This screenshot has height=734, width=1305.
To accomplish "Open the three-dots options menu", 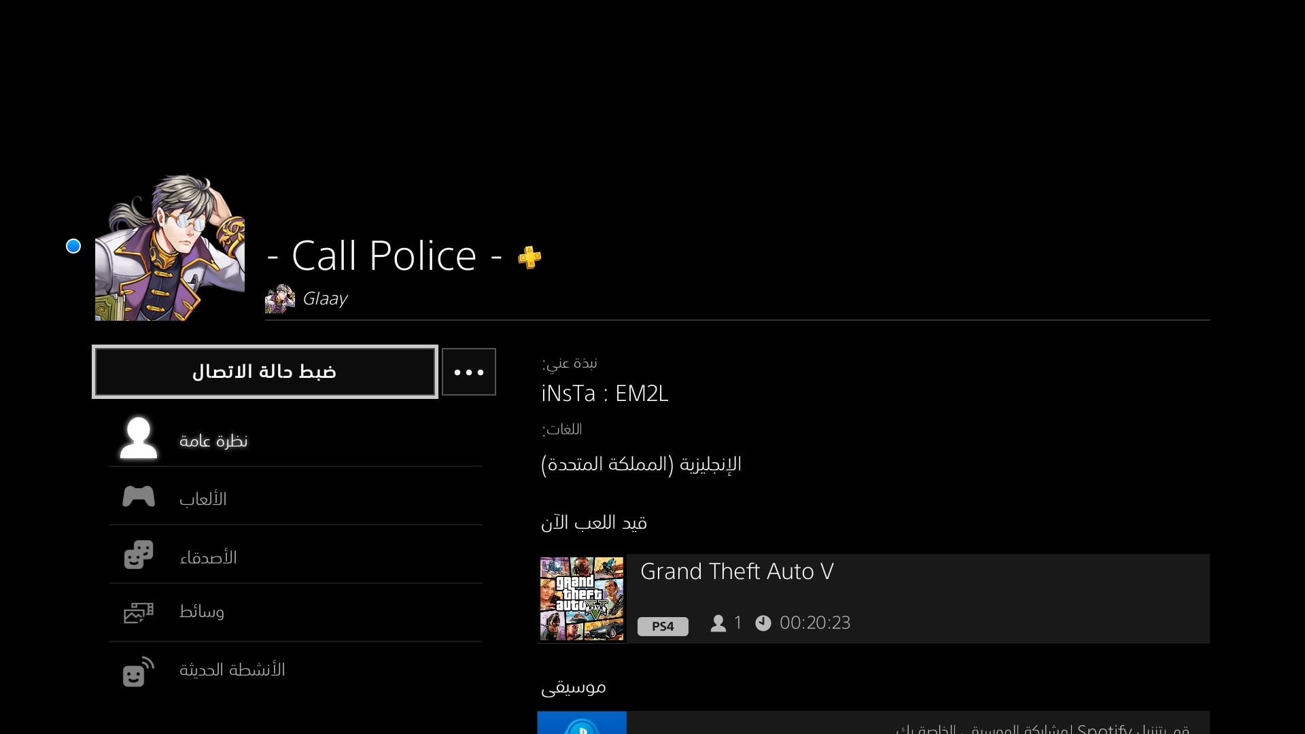I will coord(469,372).
